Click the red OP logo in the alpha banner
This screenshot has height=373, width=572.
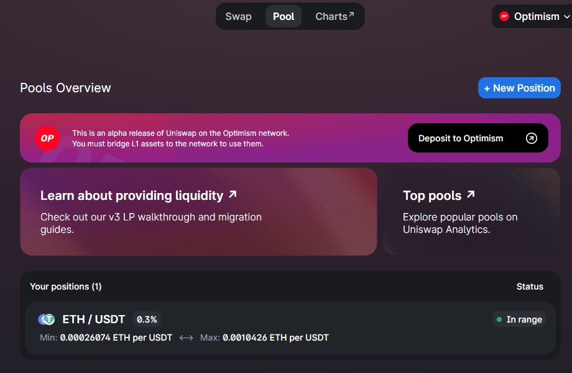pos(47,138)
